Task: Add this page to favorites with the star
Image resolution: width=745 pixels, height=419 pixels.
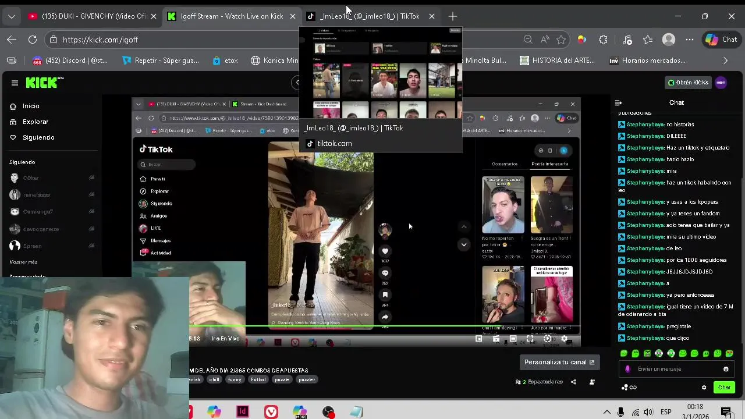Action: pos(561,40)
